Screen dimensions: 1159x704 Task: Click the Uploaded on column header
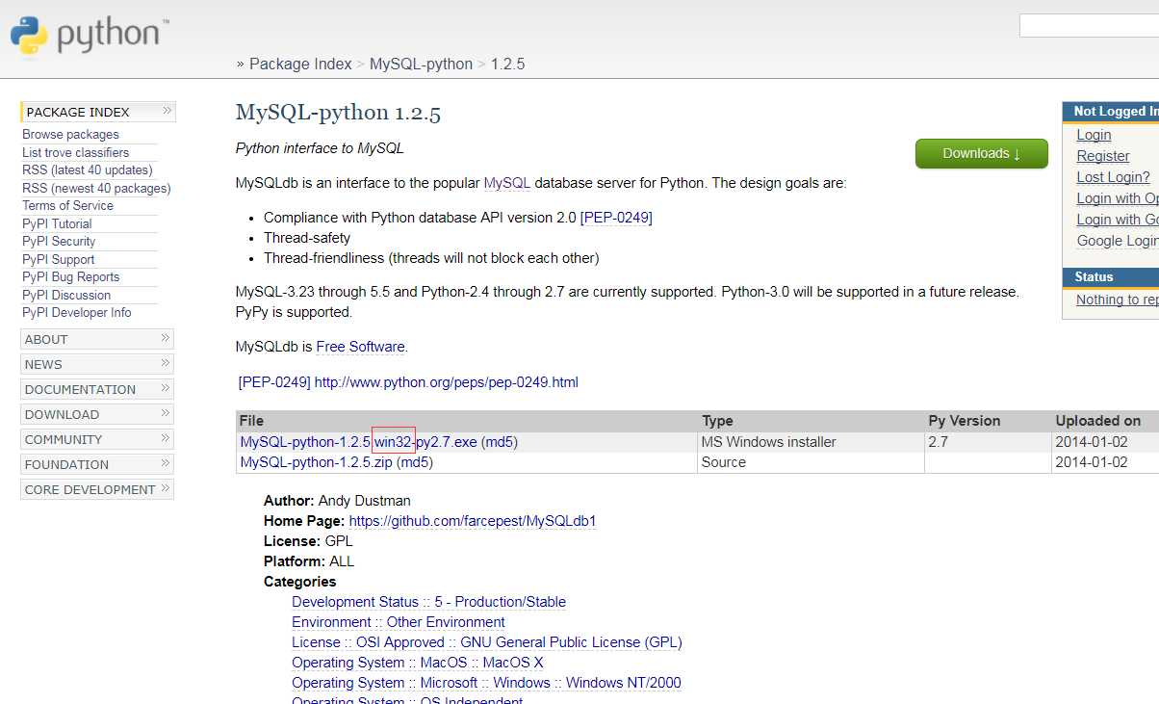pos(1098,421)
